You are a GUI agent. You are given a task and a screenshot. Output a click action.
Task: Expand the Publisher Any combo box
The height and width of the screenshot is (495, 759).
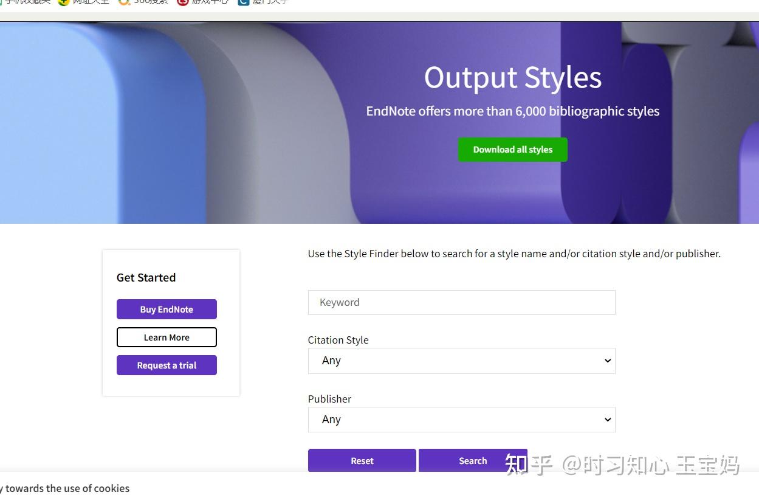[x=461, y=420]
